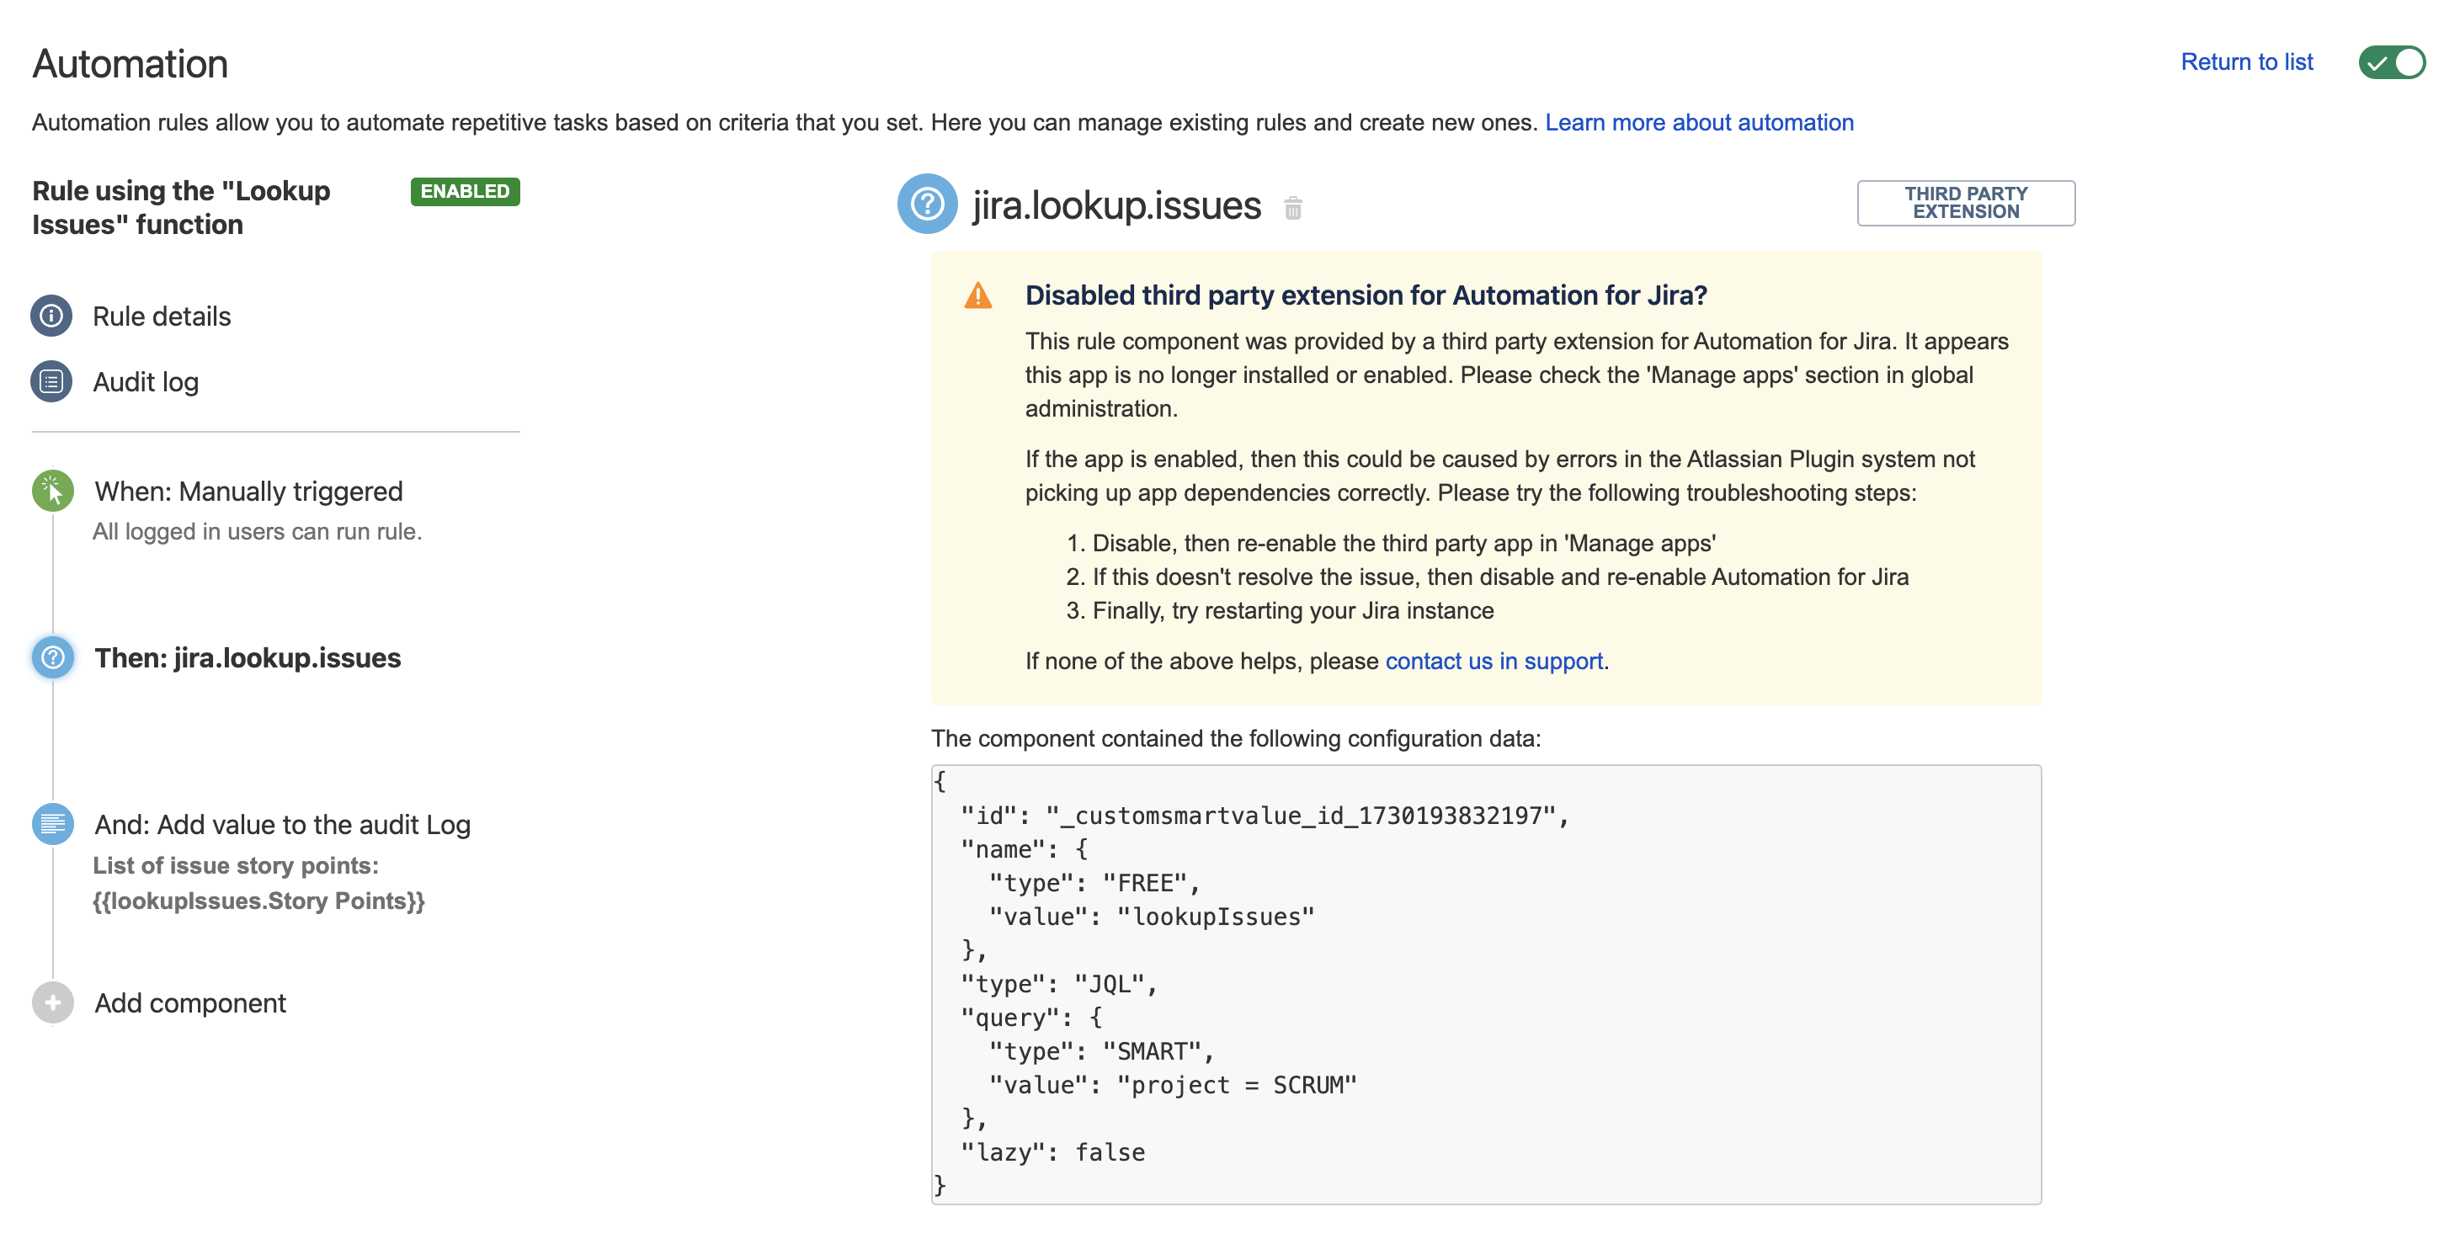Screen dimensions: 2460x1244
Task: Expand the When: Manually triggered step
Action: click(x=248, y=491)
